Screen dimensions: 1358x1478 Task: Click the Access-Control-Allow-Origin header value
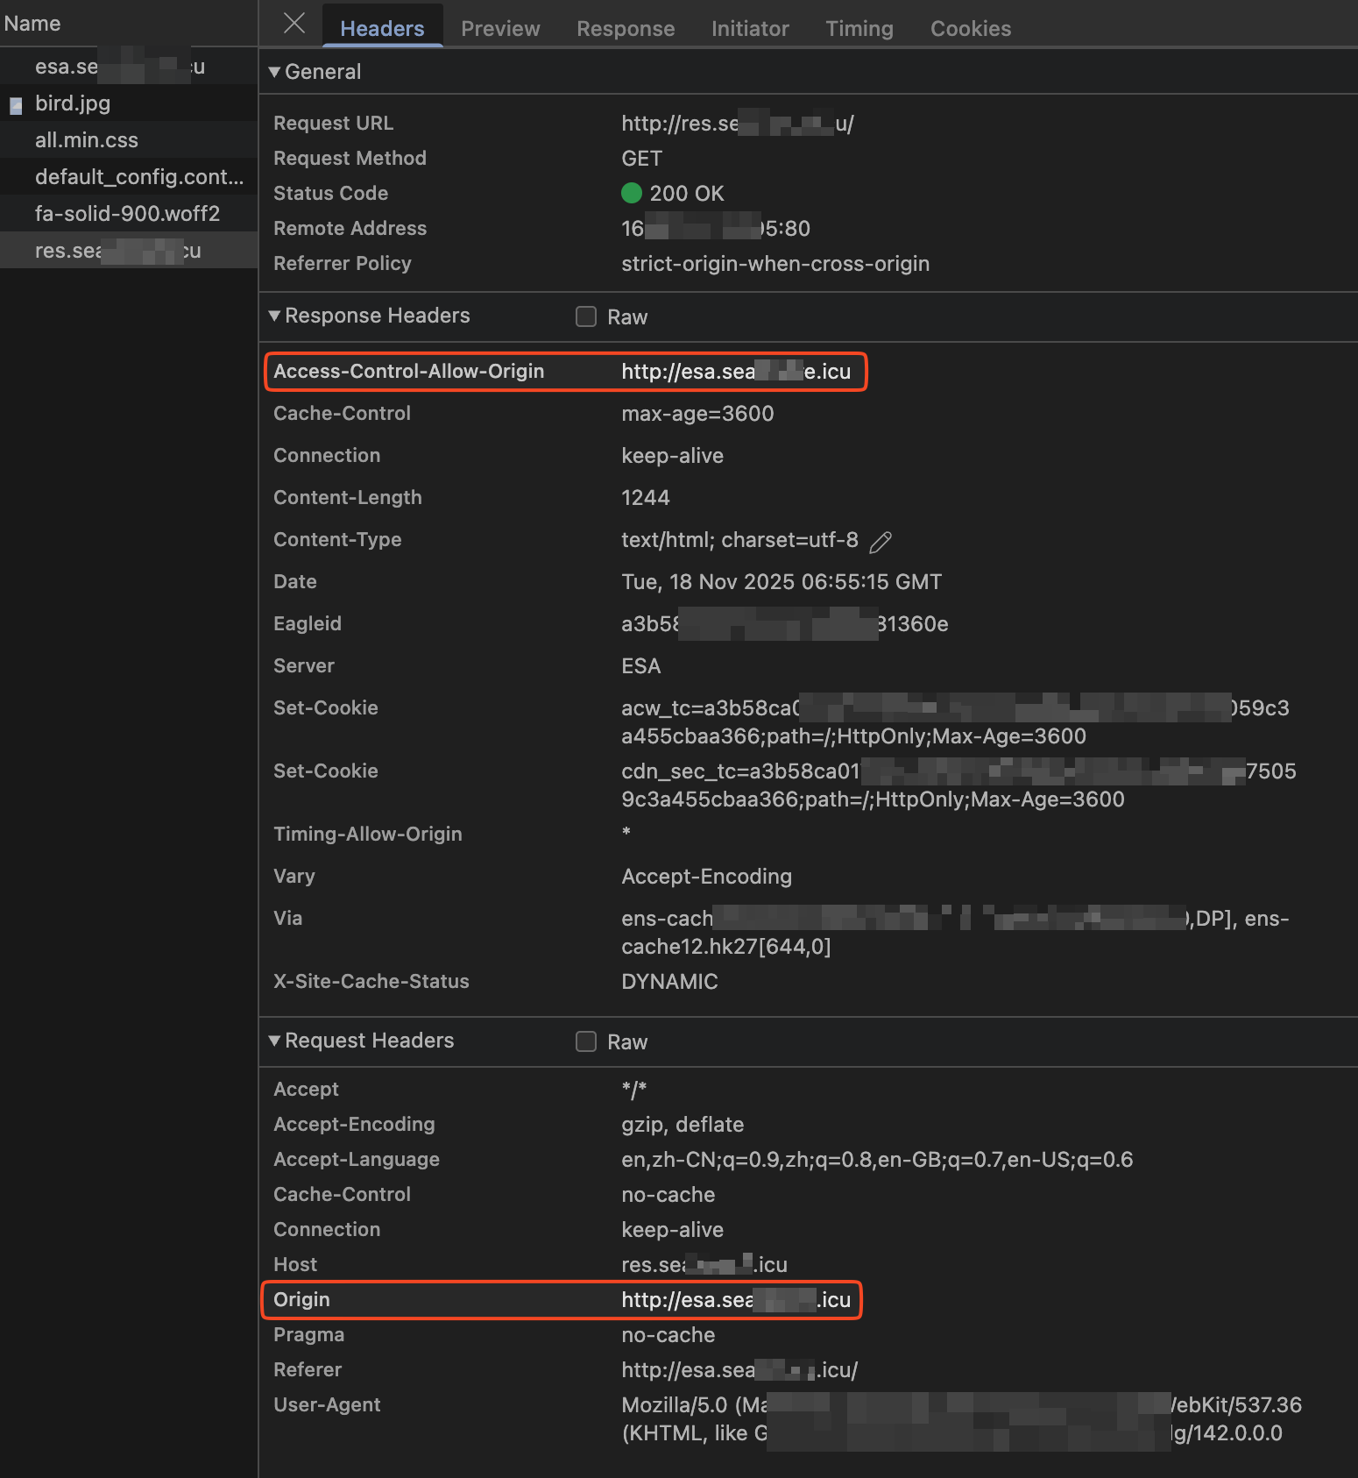click(735, 372)
